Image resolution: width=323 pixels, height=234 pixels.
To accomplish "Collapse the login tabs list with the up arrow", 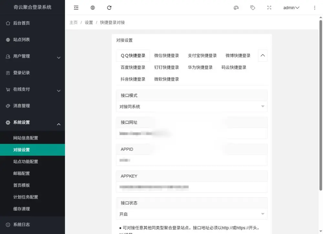I will coord(263,56).
